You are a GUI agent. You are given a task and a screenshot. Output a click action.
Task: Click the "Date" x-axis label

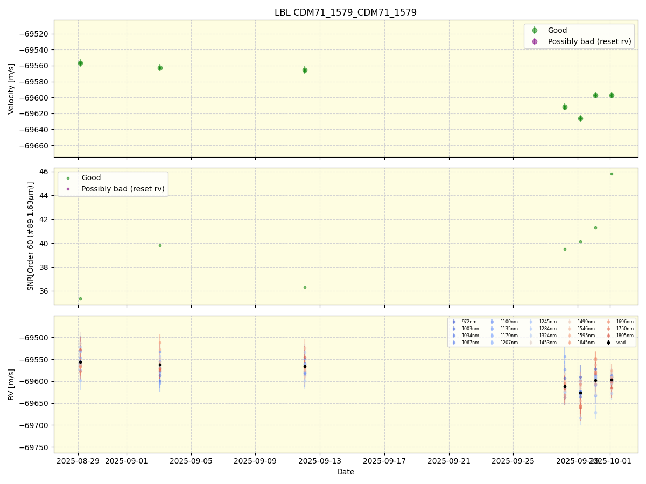tap(345, 472)
